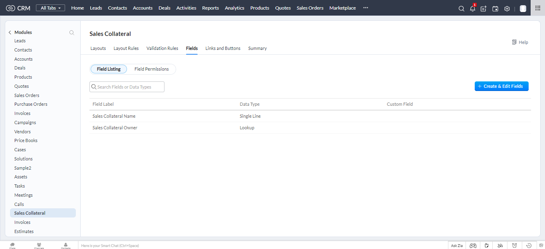
Task: Collapse Modules panel with back chevron
Action: coord(10,32)
